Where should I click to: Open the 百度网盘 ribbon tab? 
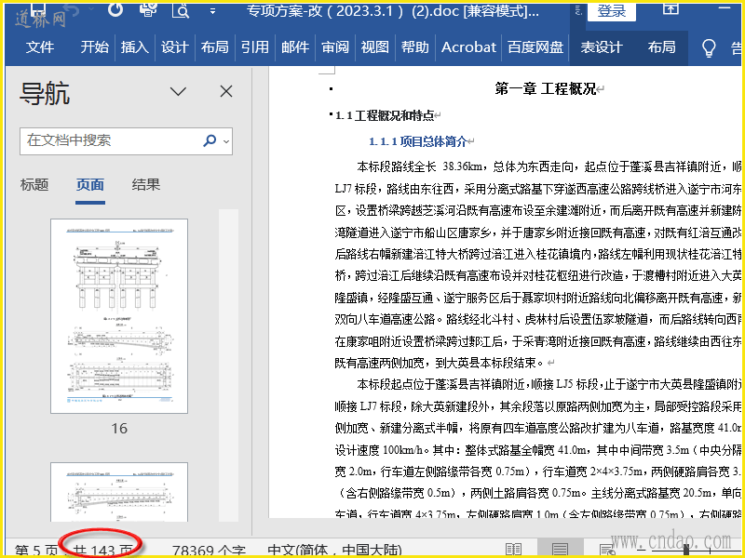coord(535,47)
